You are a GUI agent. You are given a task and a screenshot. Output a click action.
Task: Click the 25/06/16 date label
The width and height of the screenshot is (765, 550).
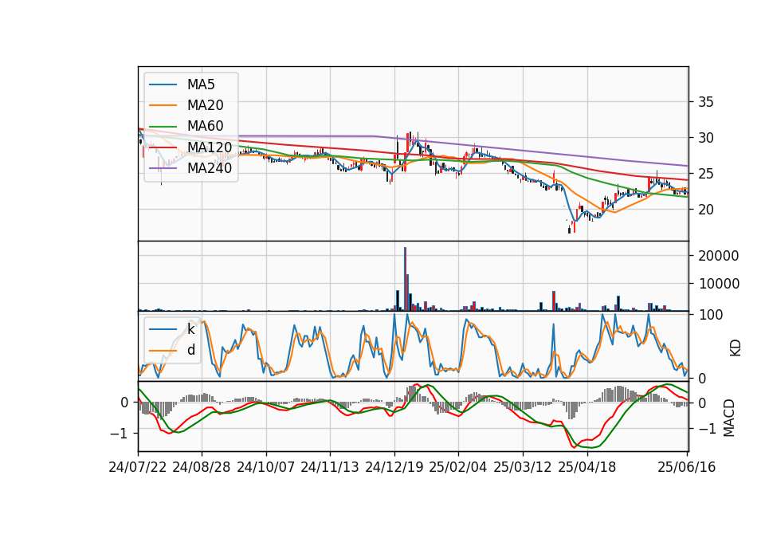(x=686, y=467)
